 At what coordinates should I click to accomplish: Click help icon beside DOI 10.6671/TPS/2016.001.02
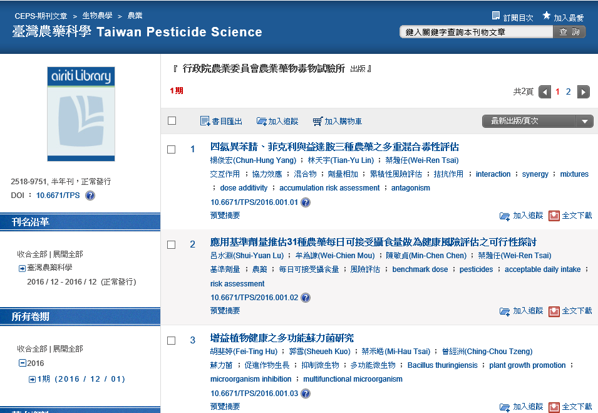tap(306, 298)
